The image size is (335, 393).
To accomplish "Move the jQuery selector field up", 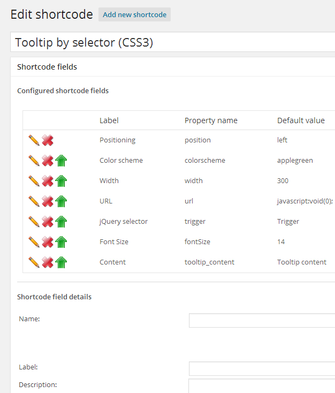I will point(61,222).
